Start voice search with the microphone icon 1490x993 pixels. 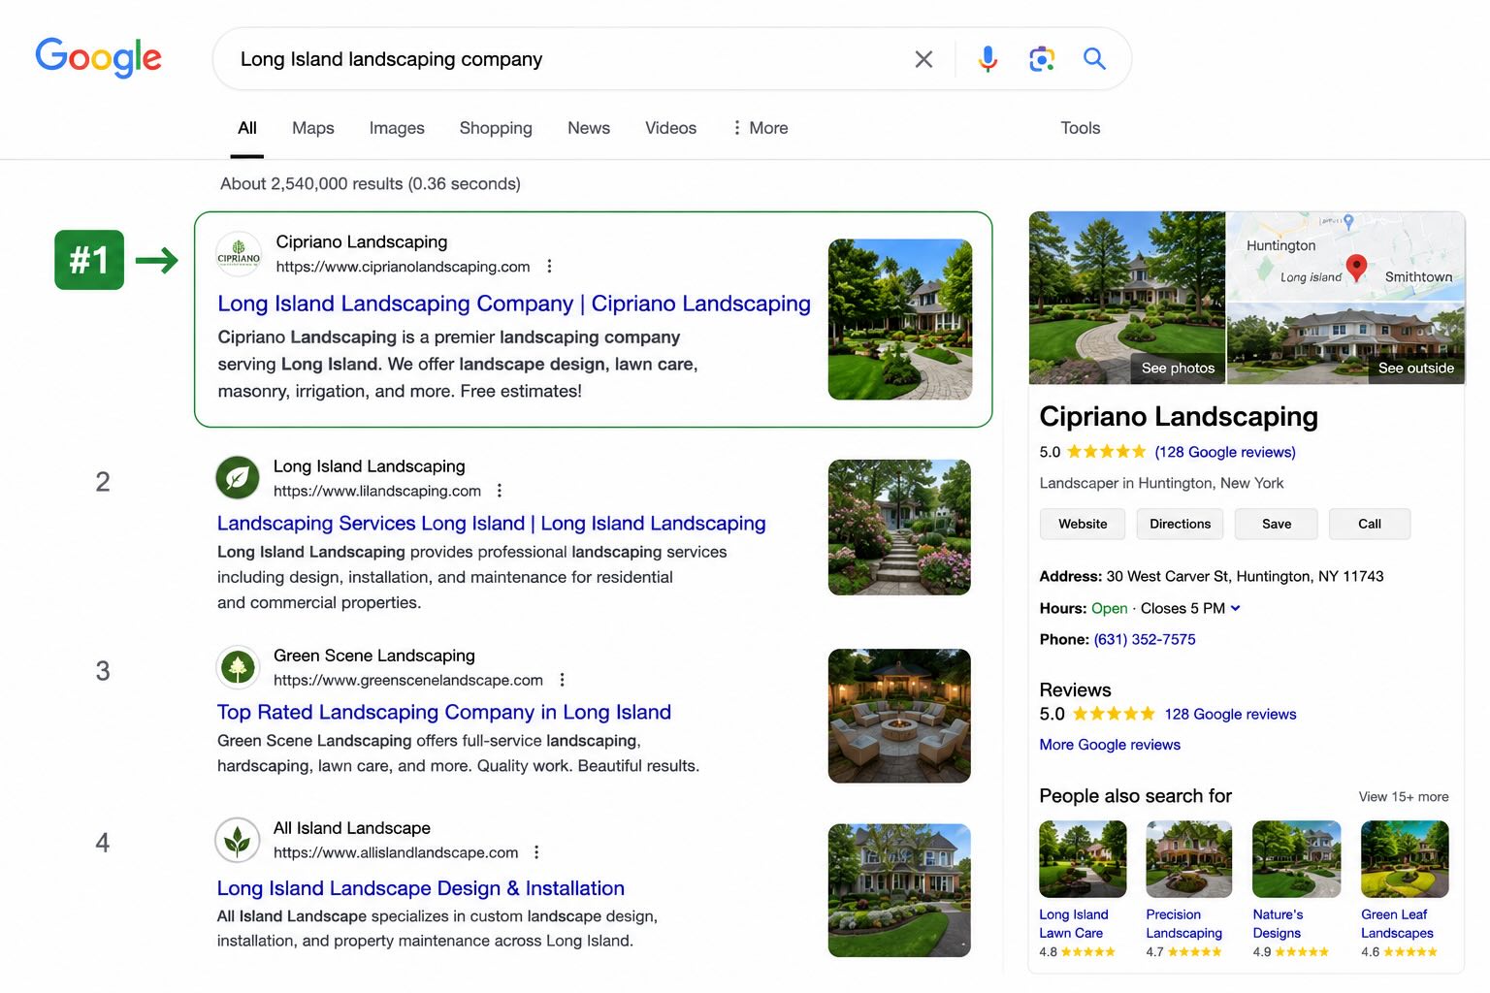tap(988, 59)
